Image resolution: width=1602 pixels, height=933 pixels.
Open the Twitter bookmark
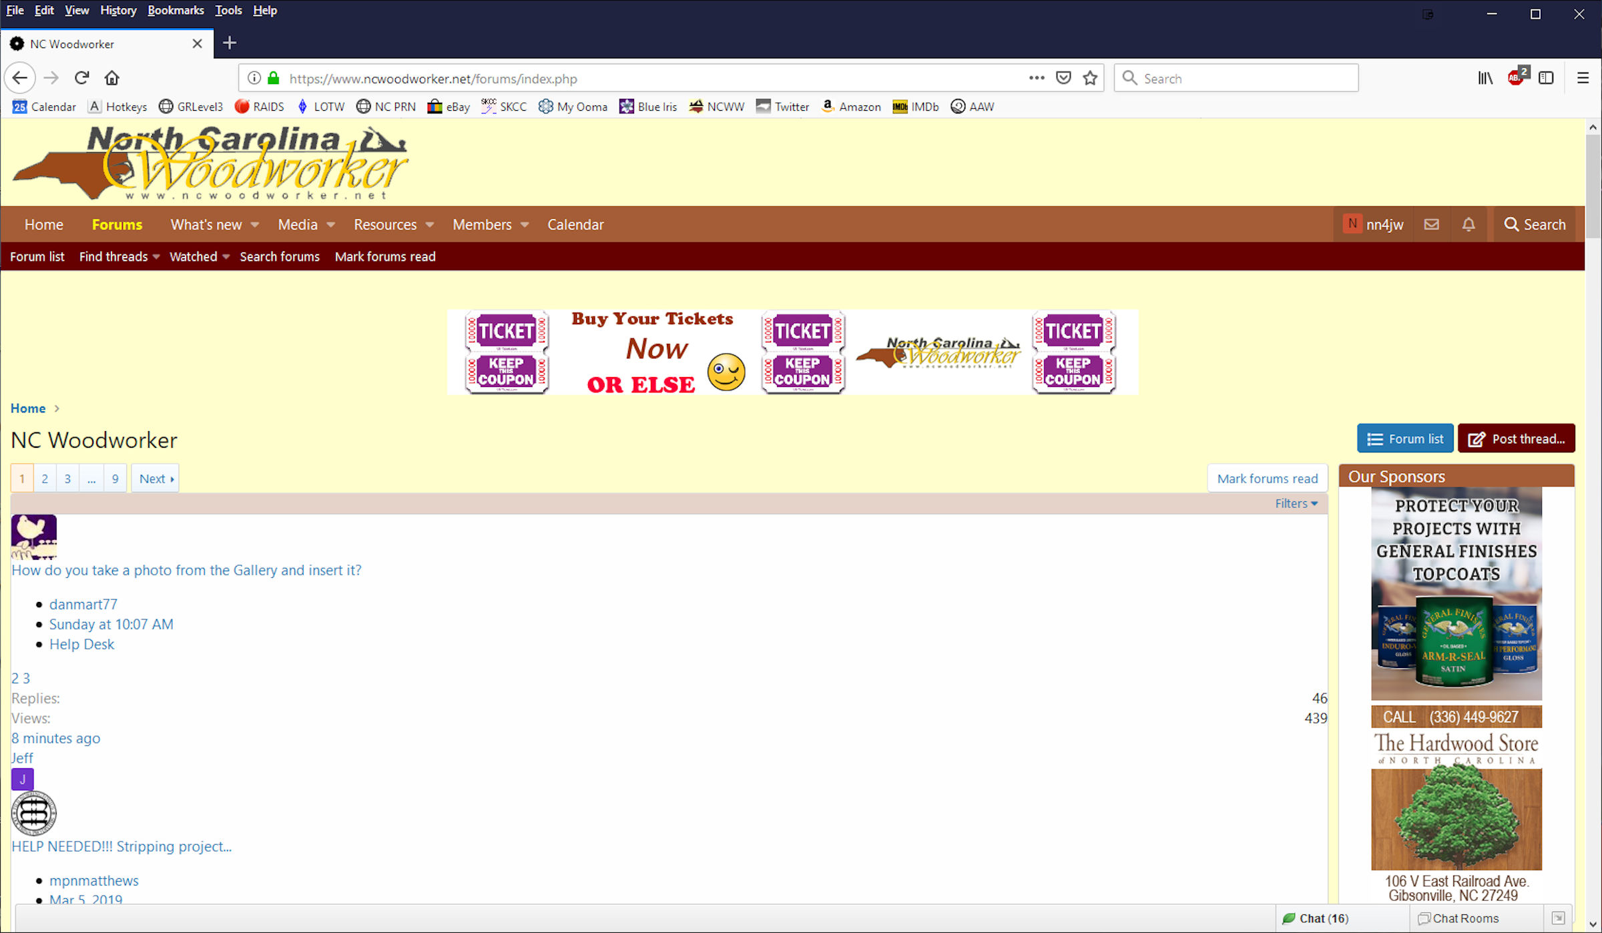point(782,107)
